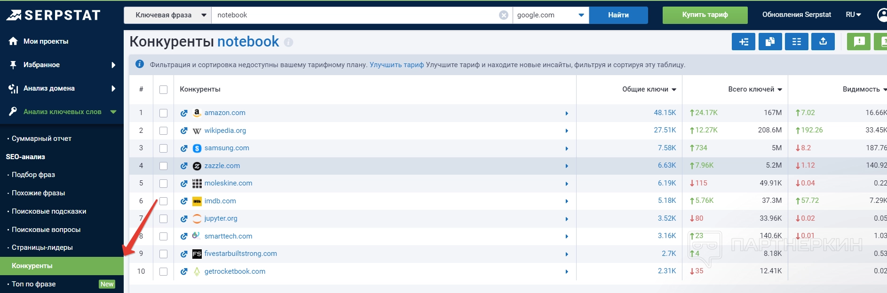The height and width of the screenshot is (293, 887).
Task: Check the moleskine.com row checkbox
Action: (x=163, y=184)
